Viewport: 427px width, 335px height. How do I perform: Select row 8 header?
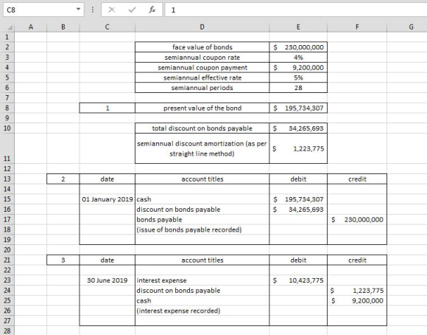7,108
